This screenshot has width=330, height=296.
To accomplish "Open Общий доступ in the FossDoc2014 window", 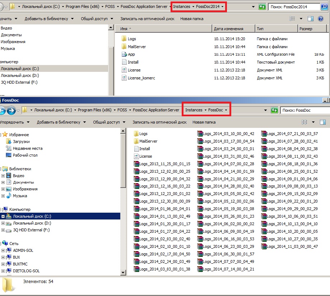I will tap(97, 19).
